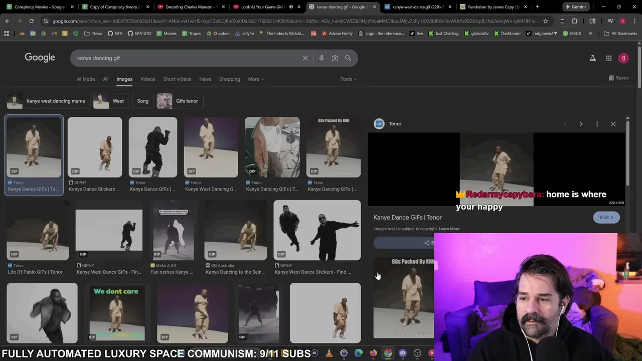This screenshot has height=361, width=642.
Task: Open the Chrome extensions puzzle icon
Action: 575,21
